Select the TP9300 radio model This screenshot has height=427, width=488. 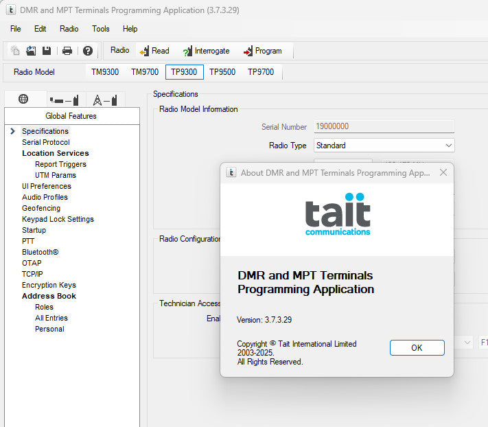[184, 72]
